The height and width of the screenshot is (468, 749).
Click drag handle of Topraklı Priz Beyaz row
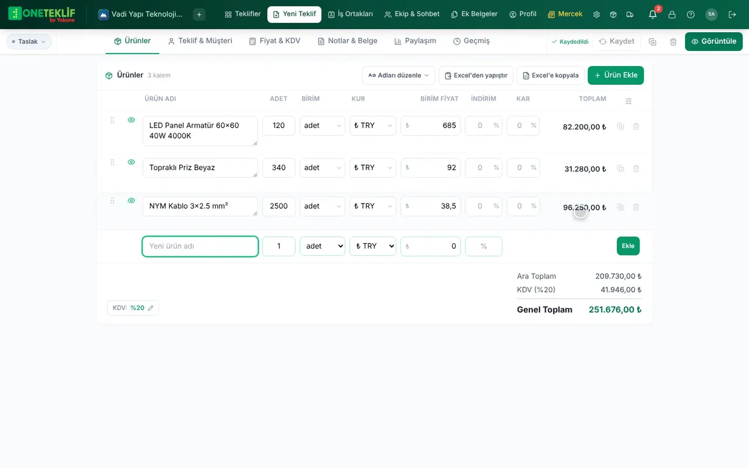(112, 162)
